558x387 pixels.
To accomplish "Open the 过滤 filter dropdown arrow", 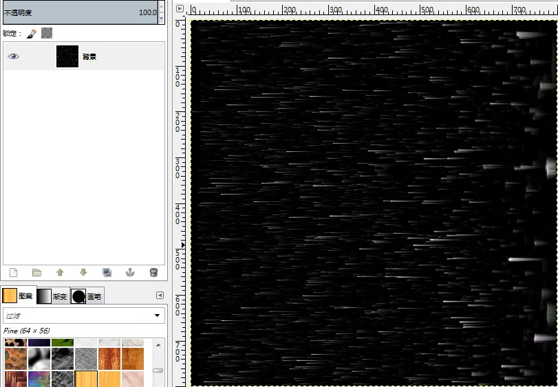I will click(158, 316).
